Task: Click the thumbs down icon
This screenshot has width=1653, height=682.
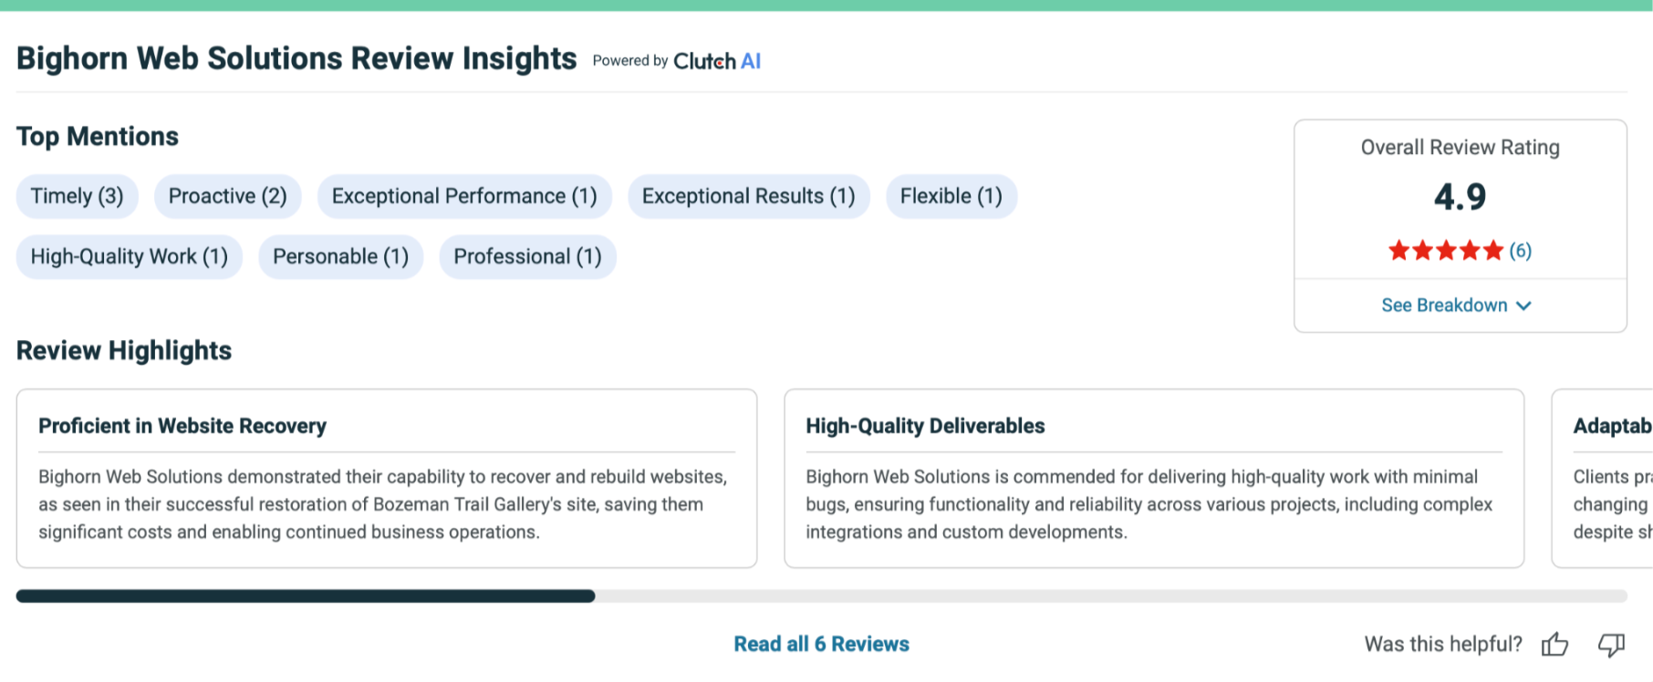Action: pos(1611,645)
